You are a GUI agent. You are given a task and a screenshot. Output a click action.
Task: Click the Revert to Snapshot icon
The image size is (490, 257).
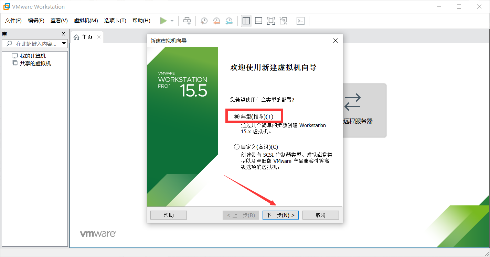tap(216, 21)
